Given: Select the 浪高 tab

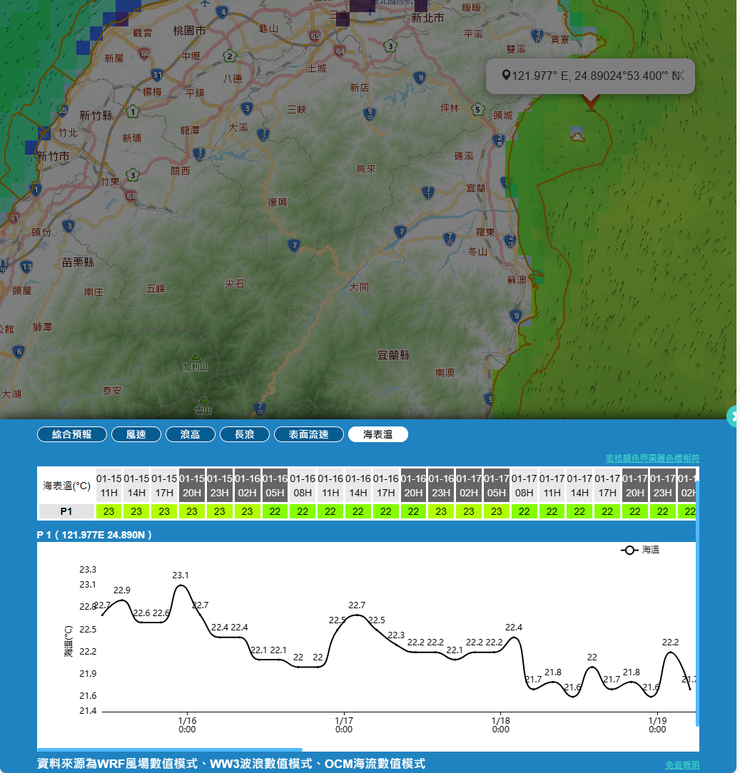Looking at the screenshot, I should point(190,434).
